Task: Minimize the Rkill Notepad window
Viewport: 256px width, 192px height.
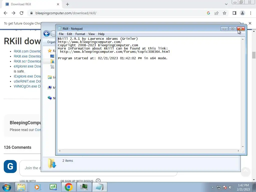Action: tap(224, 29)
